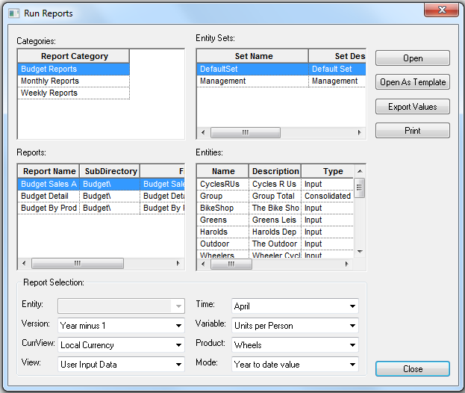Viewport: 465px width, 393px height.
Task: Click the Export Values button
Action: click(413, 107)
